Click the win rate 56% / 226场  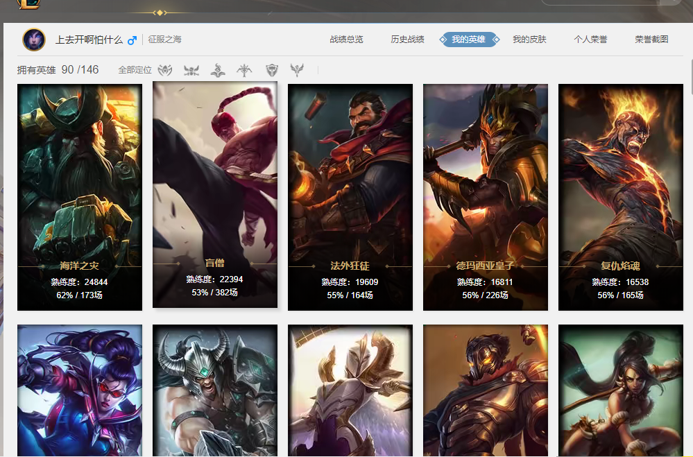pyautogui.click(x=486, y=295)
